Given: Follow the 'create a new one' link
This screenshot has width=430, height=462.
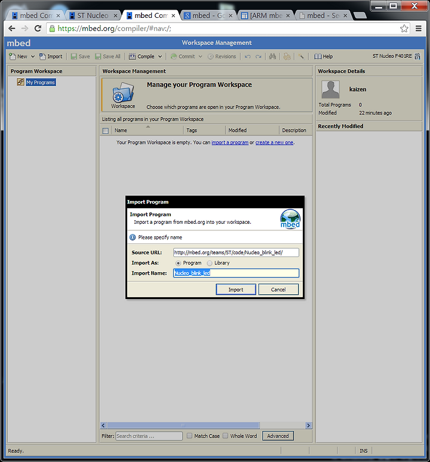Looking at the screenshot, I should pyautogui.click(x=274, y=142).
